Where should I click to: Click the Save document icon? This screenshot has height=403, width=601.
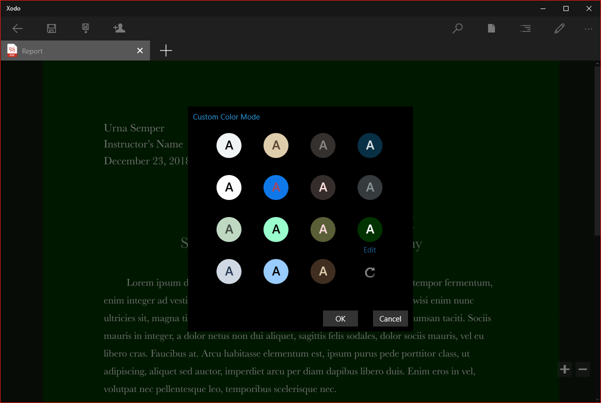[x=51, y=28]
